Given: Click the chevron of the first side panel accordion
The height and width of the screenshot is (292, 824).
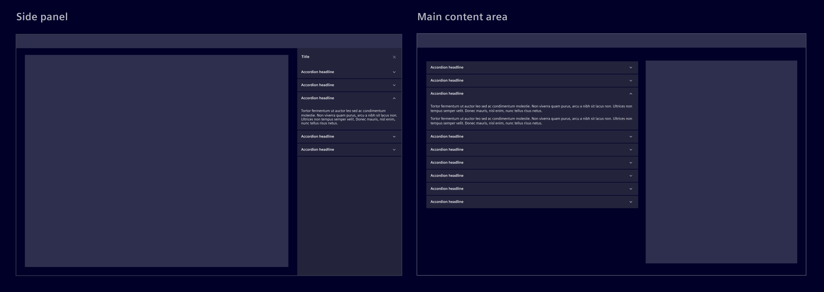Looking at the screenshot, I should (x=394, y=72).
